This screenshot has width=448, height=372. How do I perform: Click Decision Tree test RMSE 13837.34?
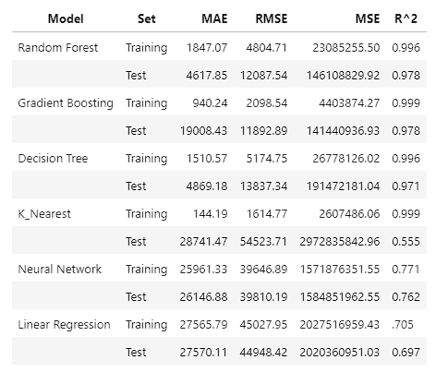tap(263, 186)
